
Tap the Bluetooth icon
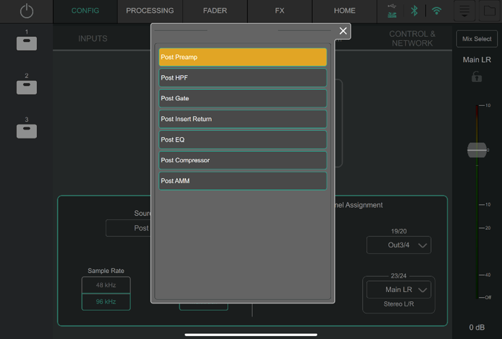click(x=415, y=11)
